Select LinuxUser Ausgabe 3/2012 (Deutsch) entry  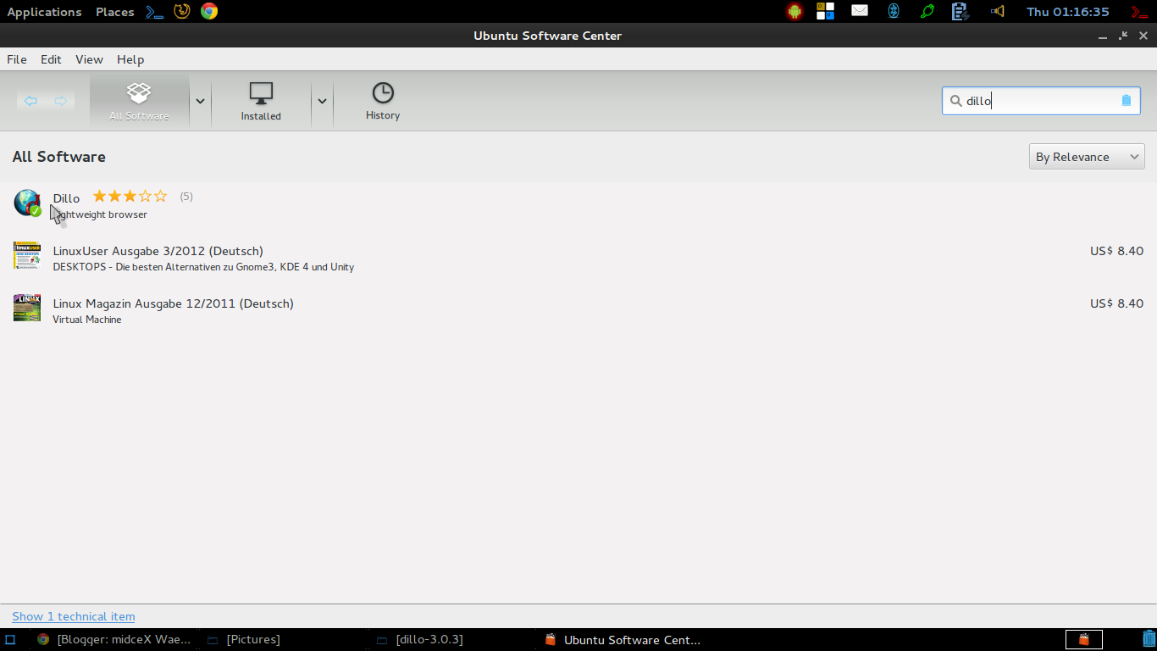tap(578, 258)
